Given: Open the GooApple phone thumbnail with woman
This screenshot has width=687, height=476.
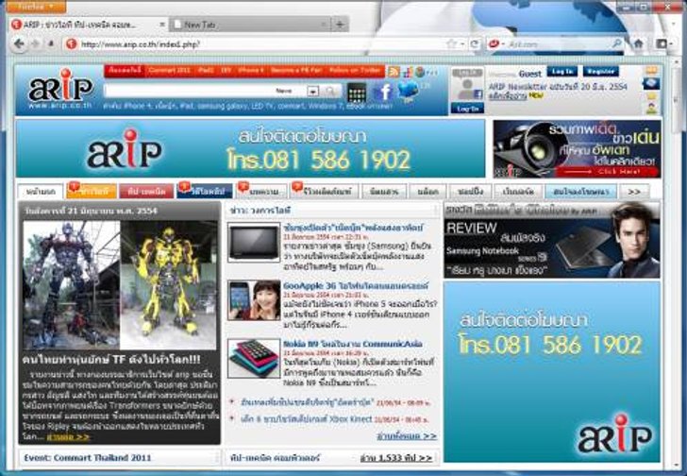Looking at the screenshot, I should [x=254, y=300].
